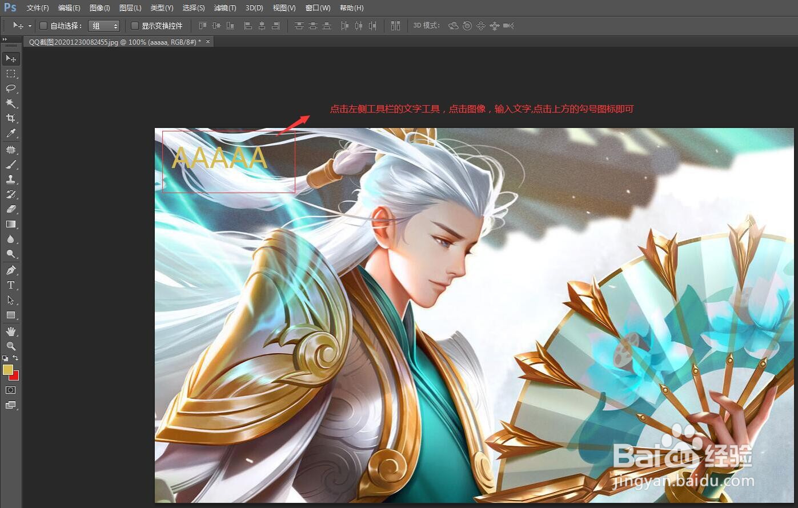The image size is (798, 508).
Task: Click Distribute Vertical Centers button
Action: tap(312, 26)
